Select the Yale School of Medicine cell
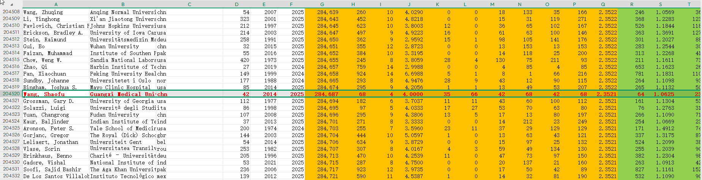 [x=123, y=128]
